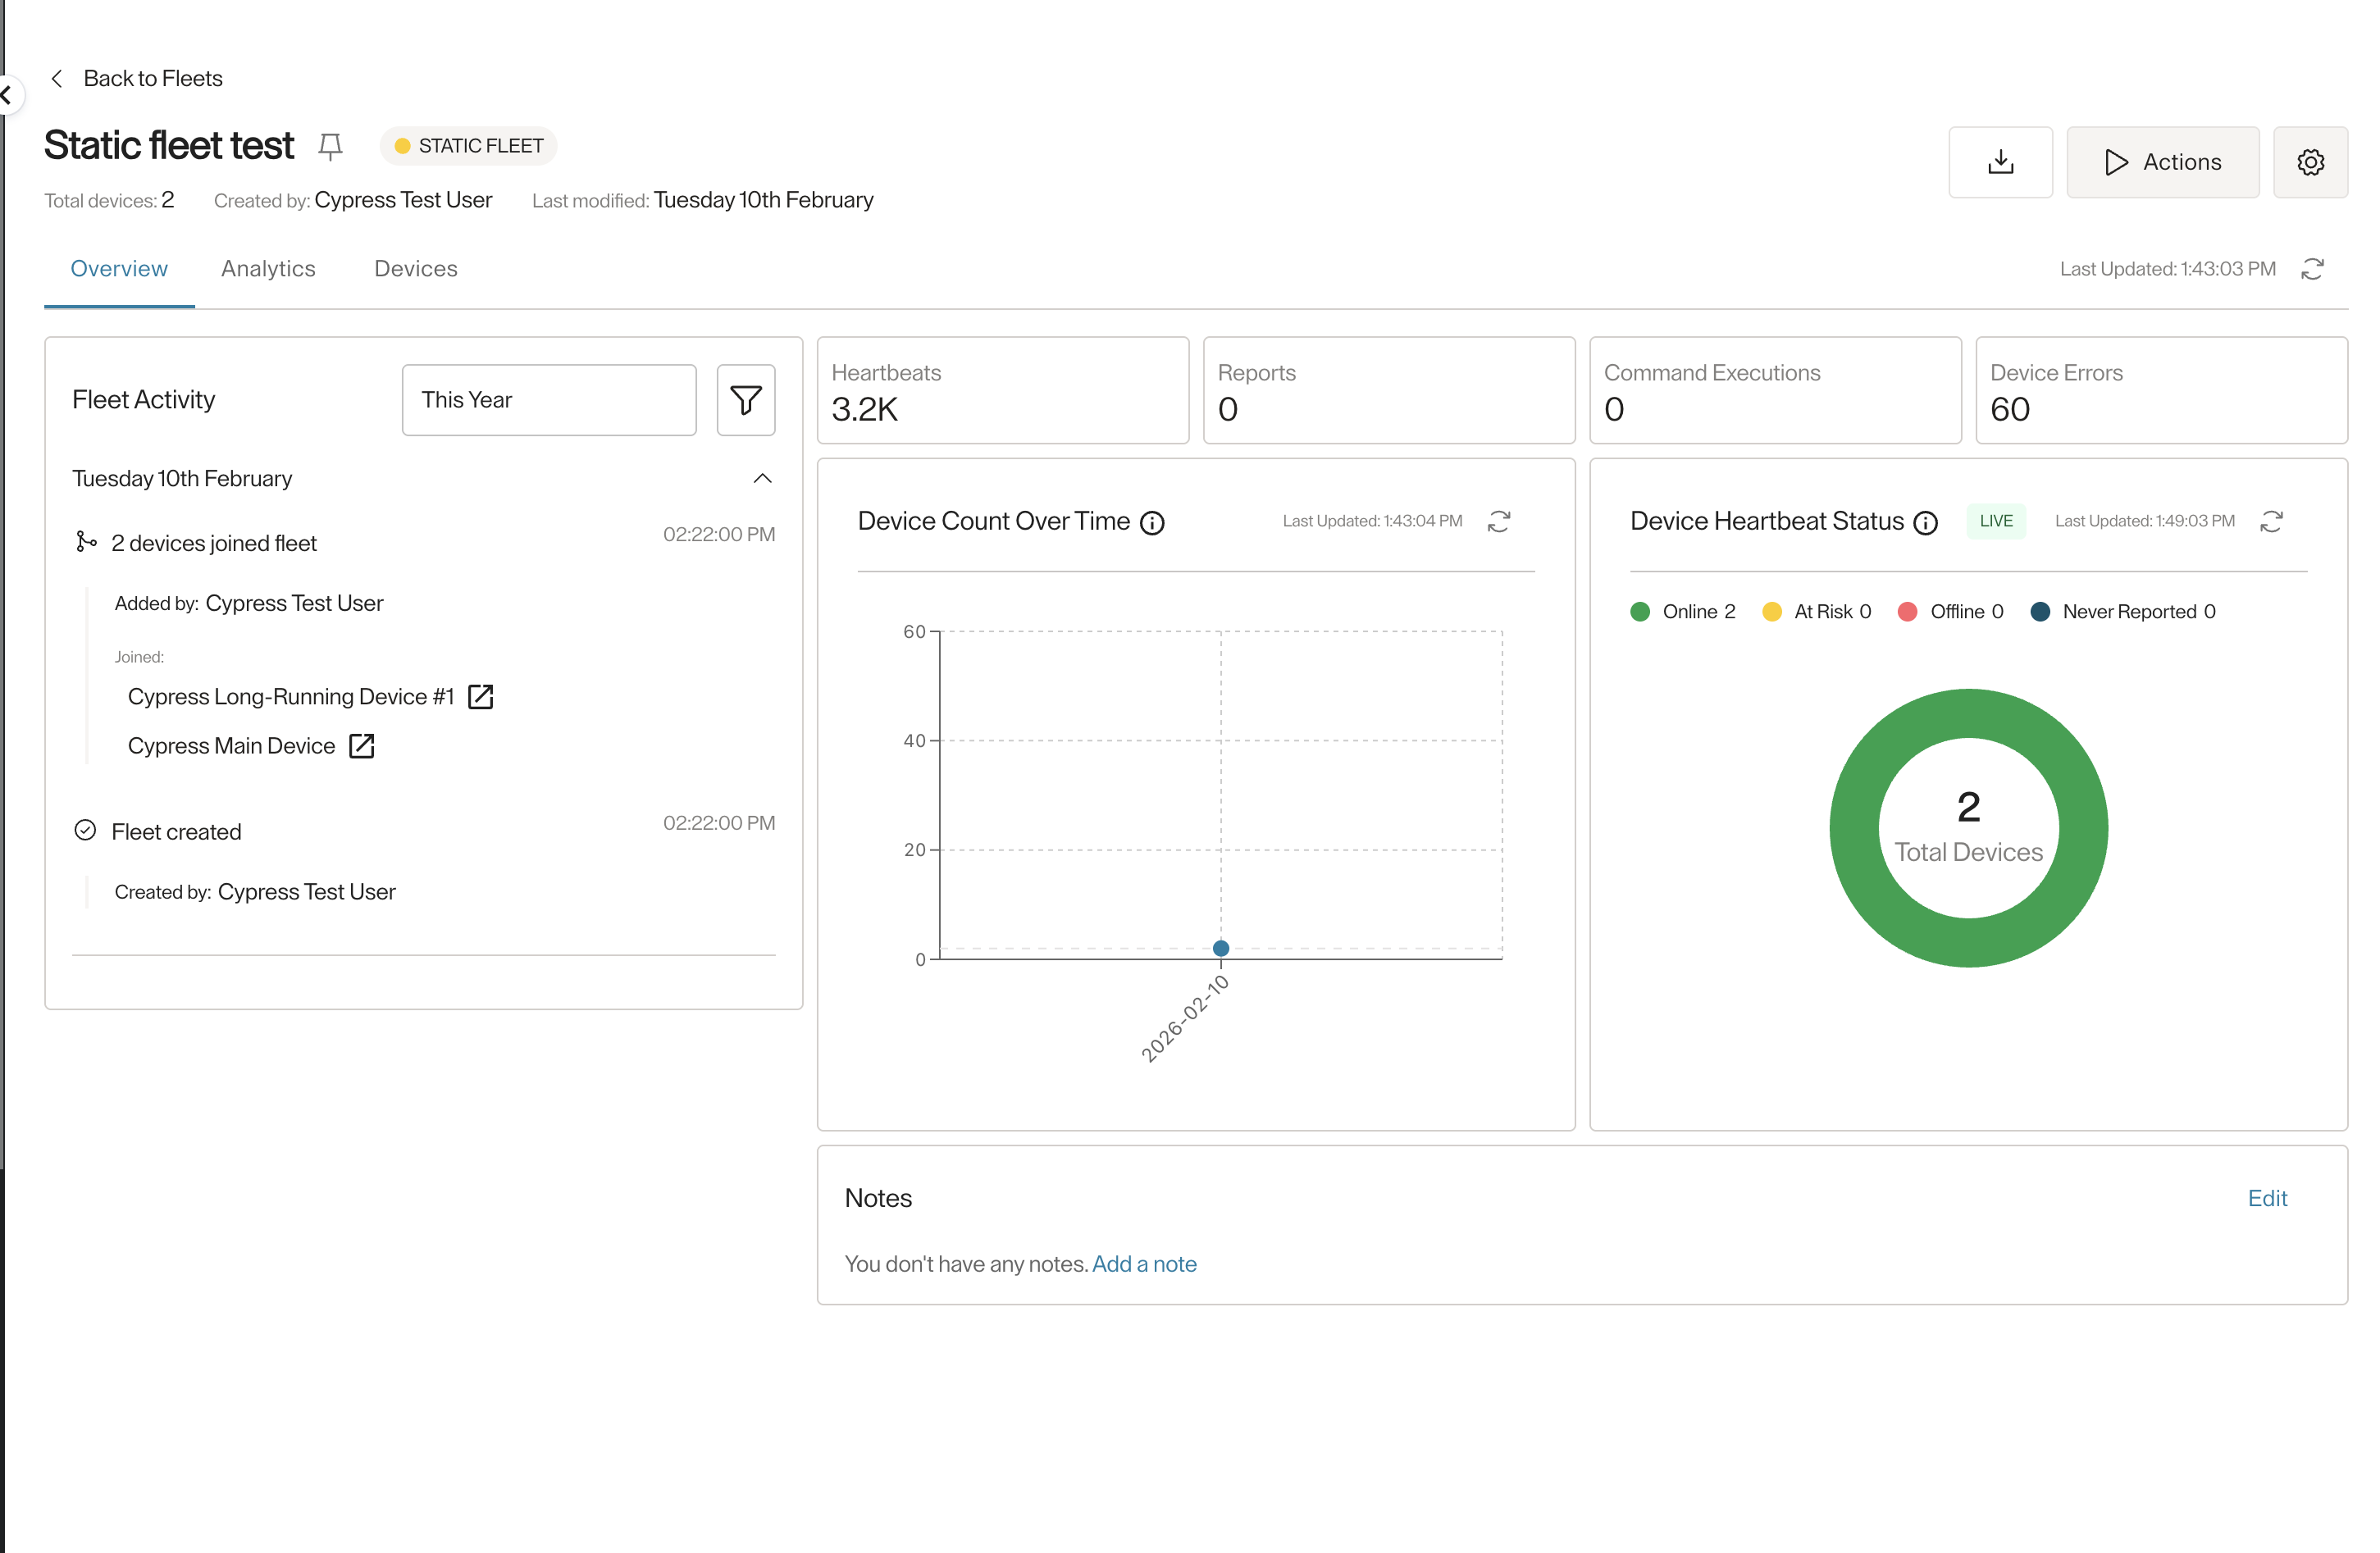Refresh the overview page Last Updated icon
Screen dimensions: 2380x1553
pos(2312,269)
